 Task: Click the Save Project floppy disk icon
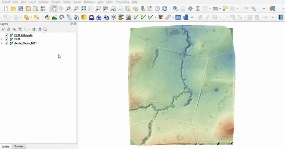click(21, 8)
